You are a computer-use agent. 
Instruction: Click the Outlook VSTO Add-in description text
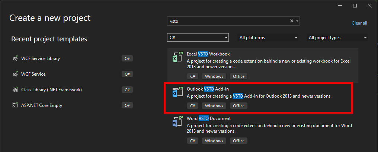259,96
